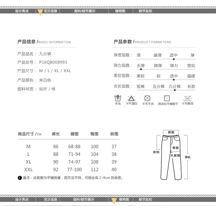216x206 pixels.
Task: Click the 腰围 label on trousers diagram
Action: (x=171, y=132)
